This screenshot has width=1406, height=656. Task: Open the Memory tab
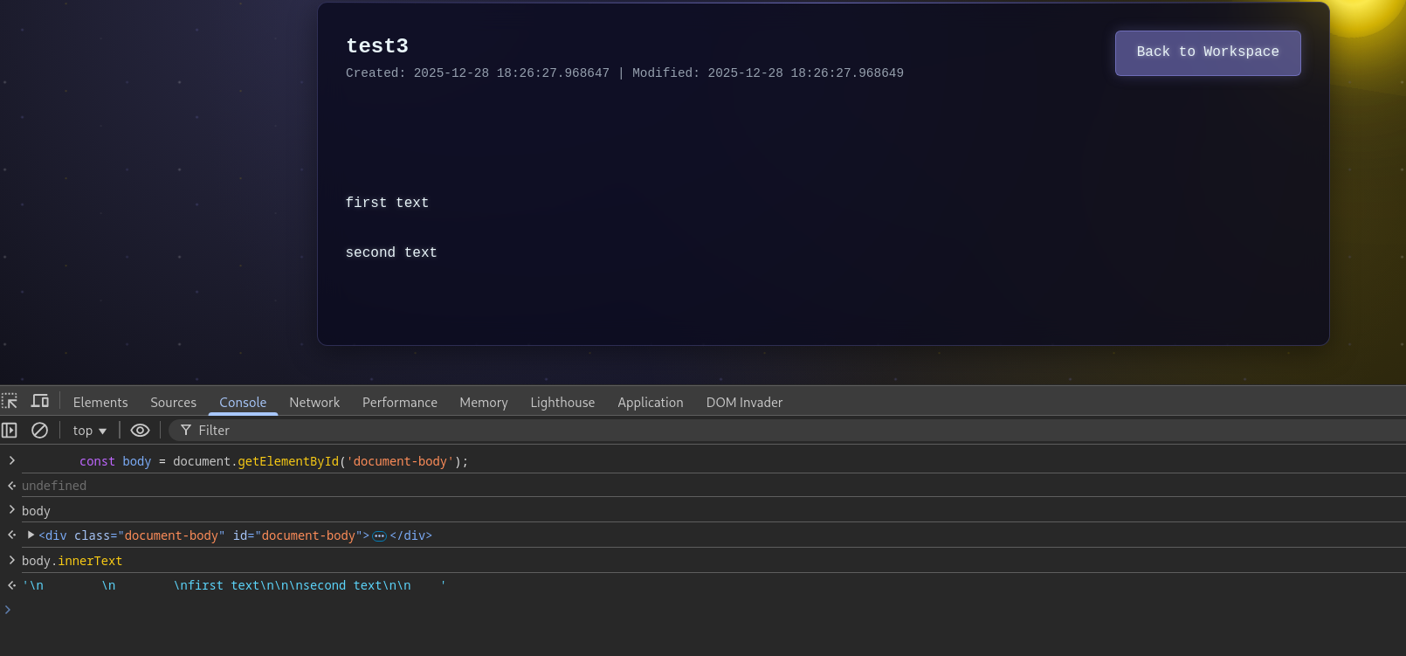point(484,403)
